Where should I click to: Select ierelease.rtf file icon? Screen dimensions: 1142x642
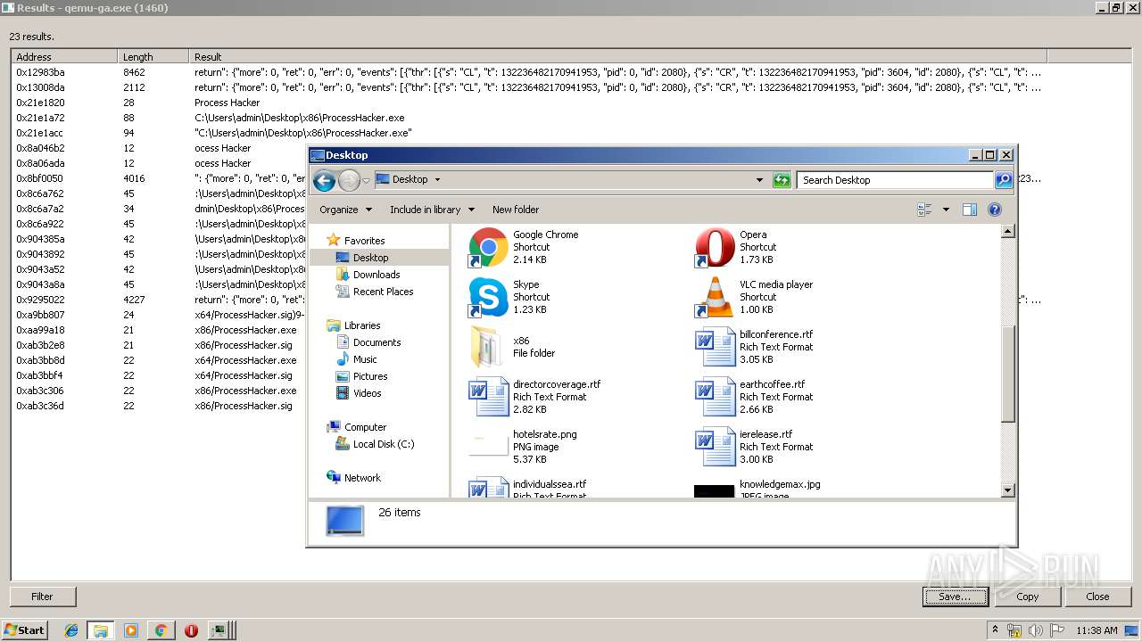[x=715, y=447]
